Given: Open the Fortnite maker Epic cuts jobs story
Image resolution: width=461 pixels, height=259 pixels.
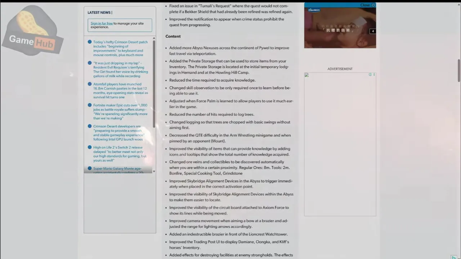Looking at the screenshot, I should (120, 112).
